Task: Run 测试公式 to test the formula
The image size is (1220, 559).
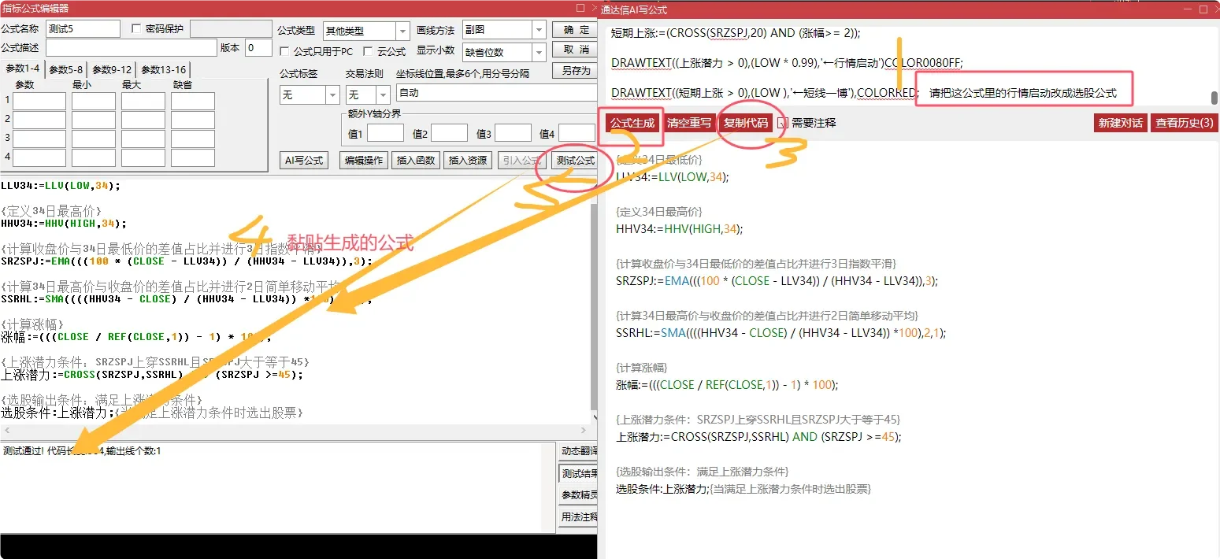Action: point(574,160)
